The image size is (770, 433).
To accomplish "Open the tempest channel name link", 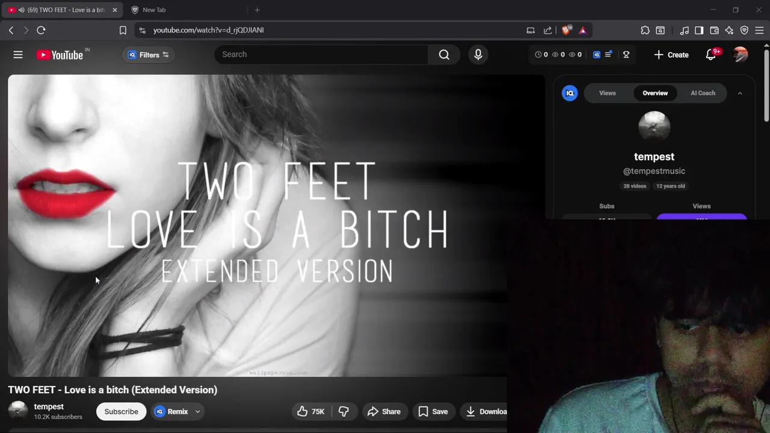I will (x=49, y=407).
